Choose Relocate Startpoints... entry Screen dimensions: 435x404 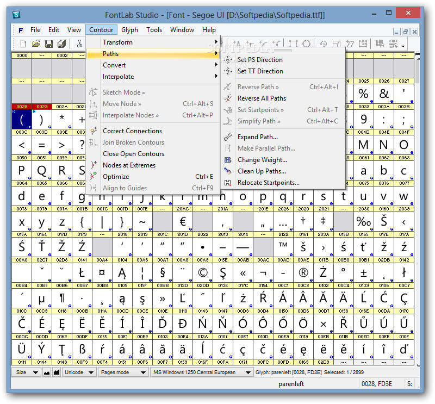click(283, 183)
